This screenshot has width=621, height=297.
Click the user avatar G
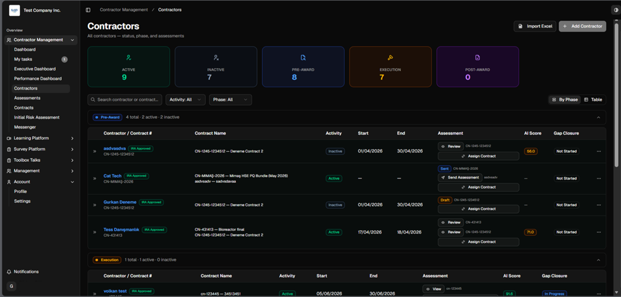point(11,286)
